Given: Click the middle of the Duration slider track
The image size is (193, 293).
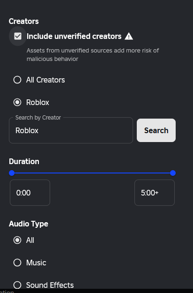Looking at the screenshot, I should [92, 173].
